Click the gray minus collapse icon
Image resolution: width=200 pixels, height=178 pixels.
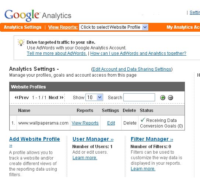click(171, 98)
